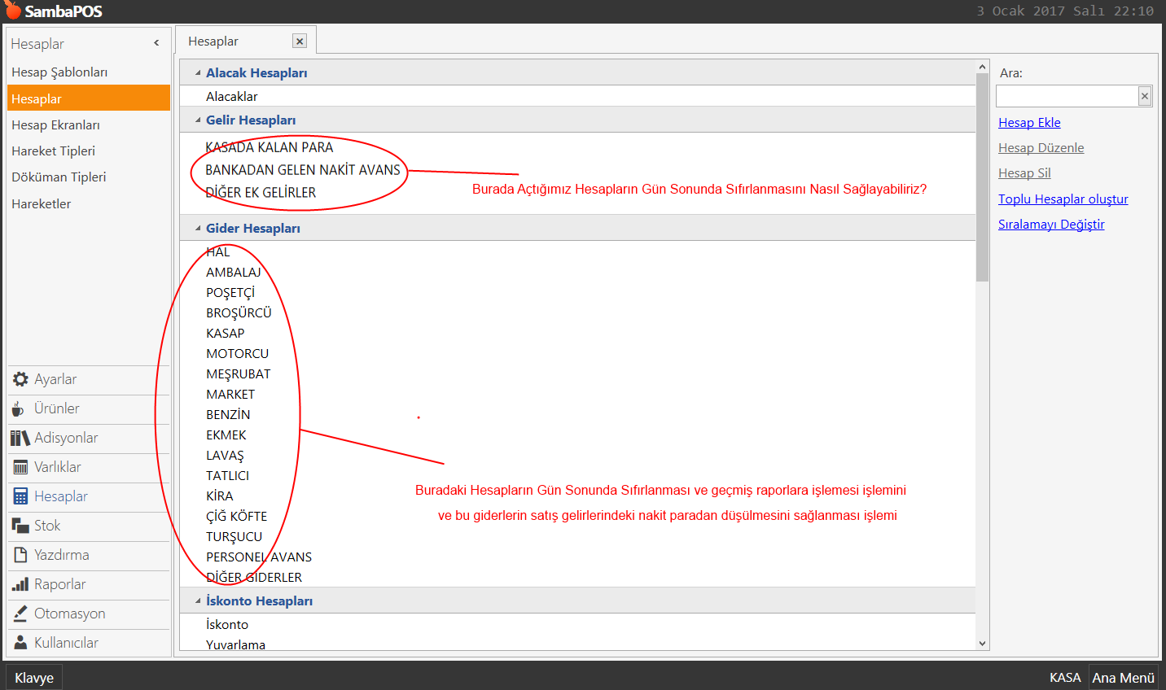The image size is (1166, 690).
Task: Click the Raporlar bar chart icon
Action: pos(20,584)
